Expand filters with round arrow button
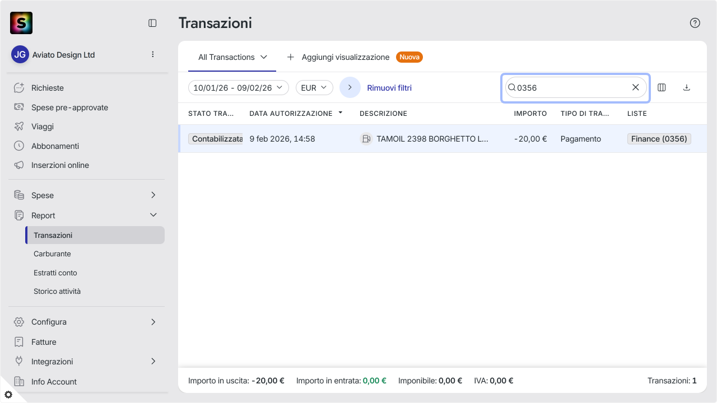Viewport: 717px width, 403px height. click(350, 87)
